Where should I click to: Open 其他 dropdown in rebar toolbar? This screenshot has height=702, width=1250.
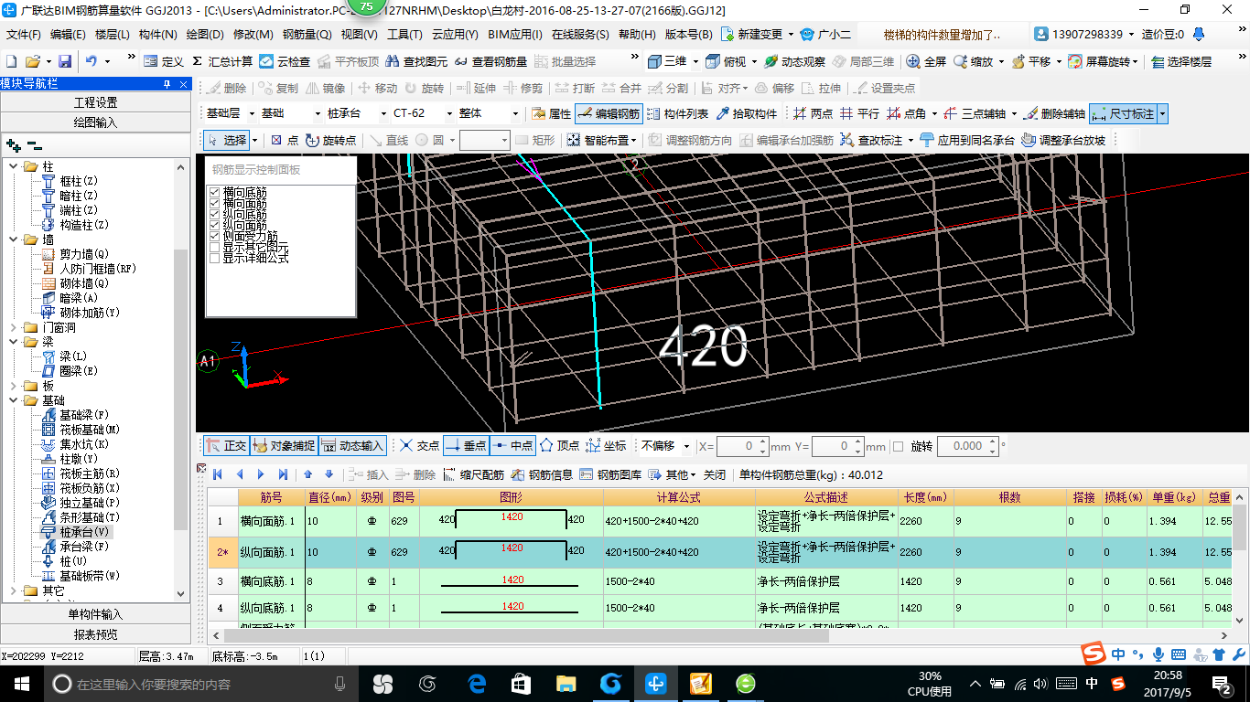(673, 474)
